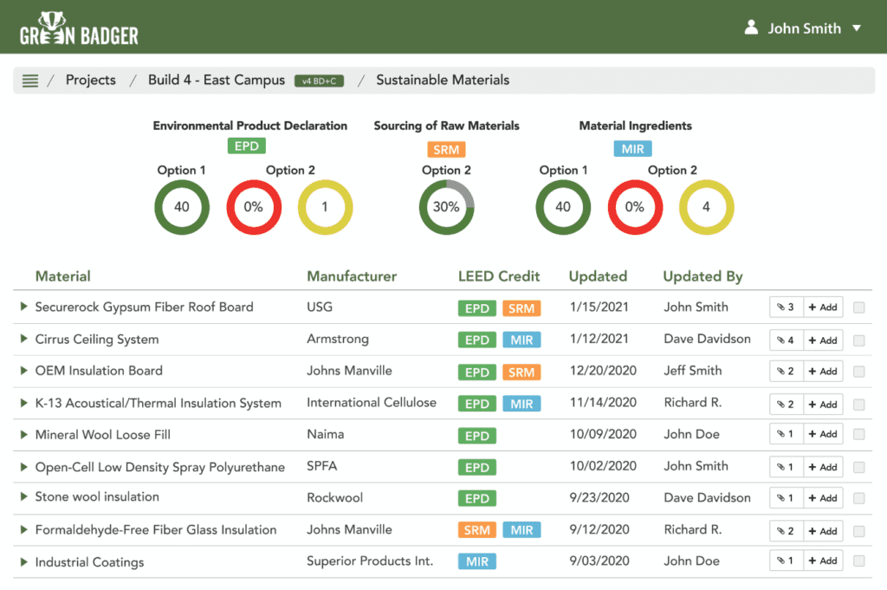887x590 pixels.
Task: Navigate to Projects in the breadcrumb
Action: point(90,80)
